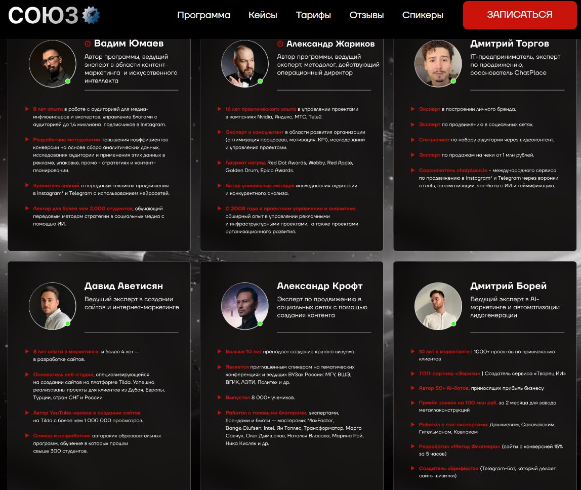Click the green status dot on Вадим Юмаев's photo
Screen dimensions: 581x490
coord(68,81)
